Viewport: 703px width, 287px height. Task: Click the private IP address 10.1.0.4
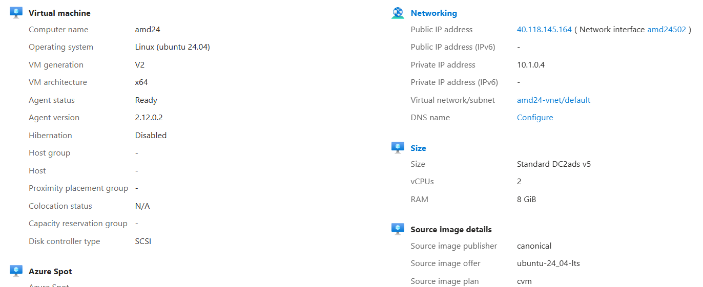pyautogui.click(x=531, y=65)
